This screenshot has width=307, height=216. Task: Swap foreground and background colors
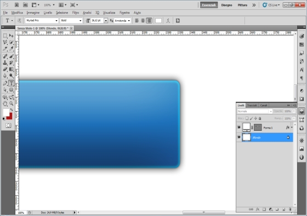pyautogui.click(x=12, y=110)
